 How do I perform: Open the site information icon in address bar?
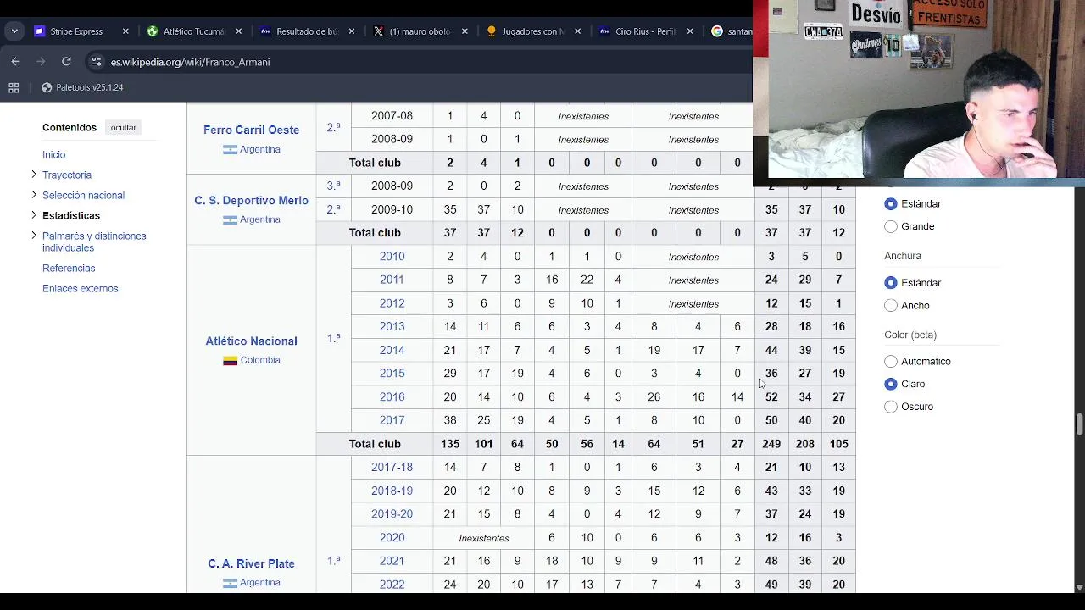pyautogui.click(x=97, y=62)
